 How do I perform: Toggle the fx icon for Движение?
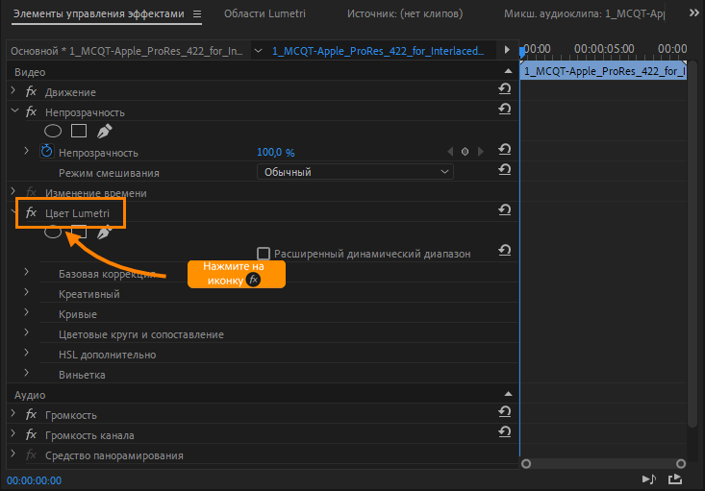[31, 91]
